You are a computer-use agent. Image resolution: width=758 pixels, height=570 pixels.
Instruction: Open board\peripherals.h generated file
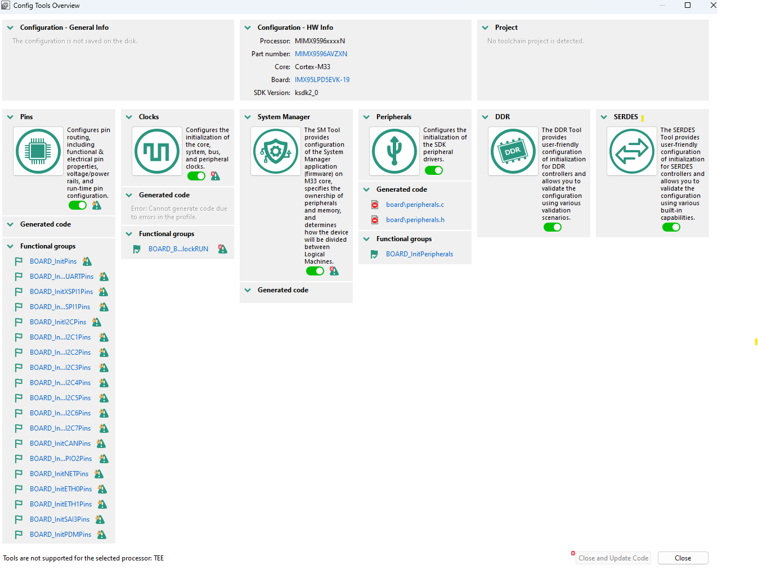tap(415, 220)
